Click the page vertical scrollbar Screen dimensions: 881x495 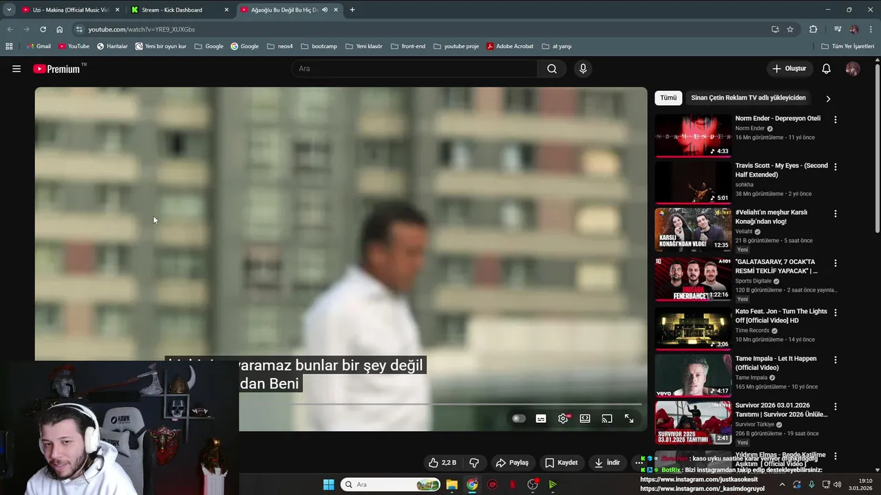[877, 148]
